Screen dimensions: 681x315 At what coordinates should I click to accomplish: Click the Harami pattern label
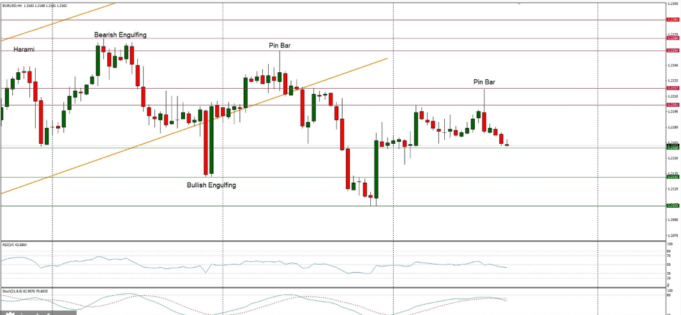(24, 50)
